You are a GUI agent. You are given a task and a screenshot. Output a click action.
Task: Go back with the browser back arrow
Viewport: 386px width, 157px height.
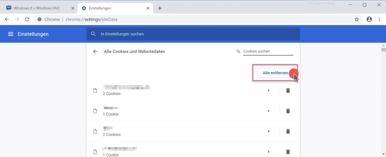tap(7, 20)
